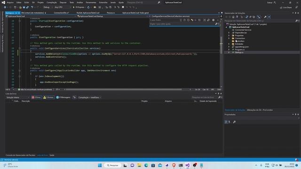Open the AplicacaoTesteCrud.Startup class navigation dropdown
The image size is (301, 169).
tap(112, 16)
